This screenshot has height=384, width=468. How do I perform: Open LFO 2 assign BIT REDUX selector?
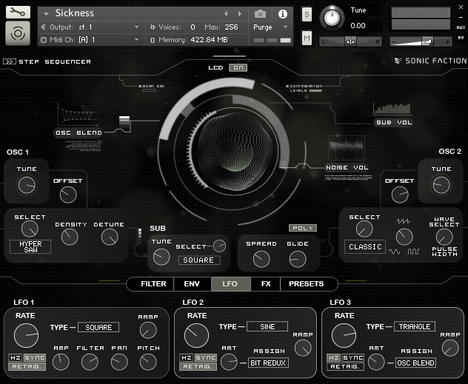(x=268, y=363)
